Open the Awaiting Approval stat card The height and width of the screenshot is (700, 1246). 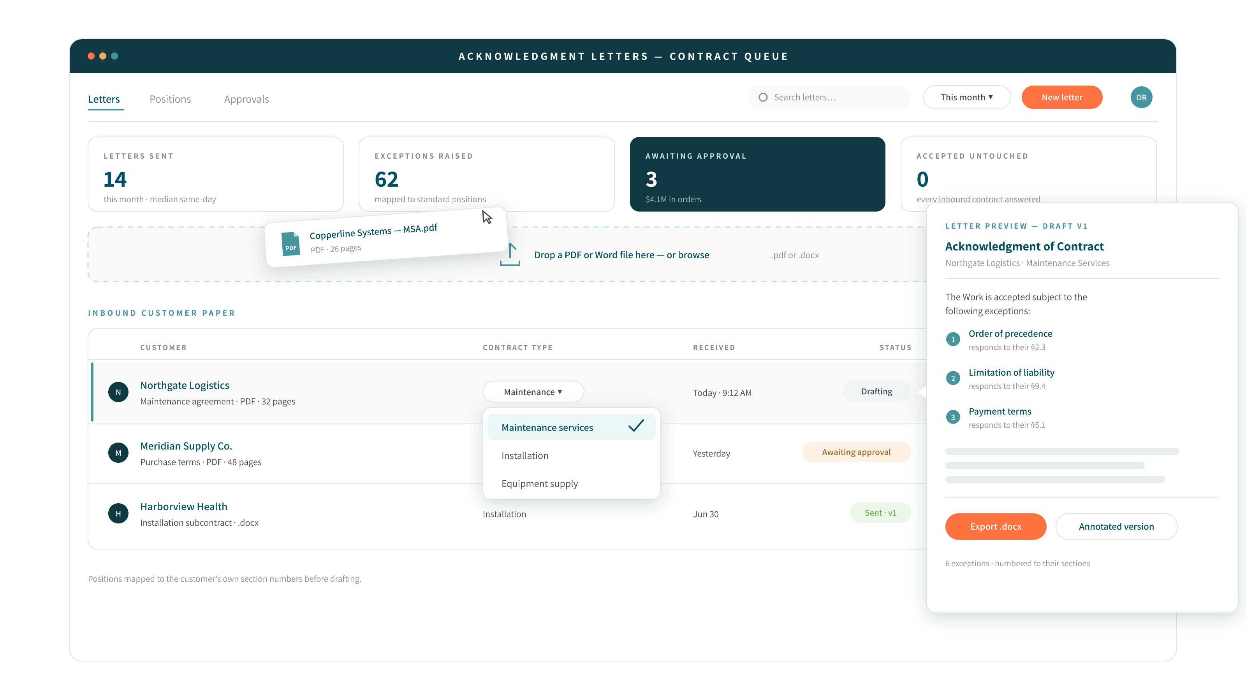coord(757,174)
